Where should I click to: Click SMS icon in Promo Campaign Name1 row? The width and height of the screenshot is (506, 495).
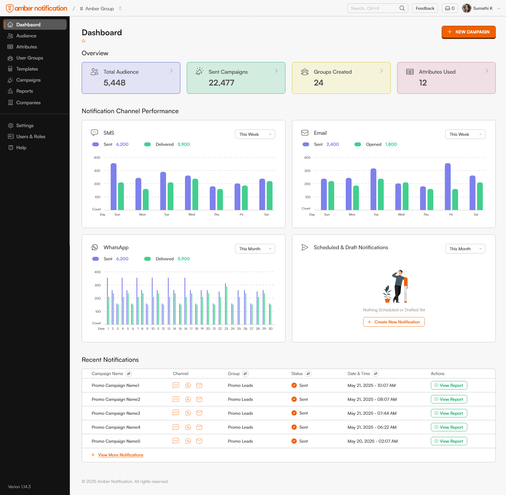tap(176, 385)
